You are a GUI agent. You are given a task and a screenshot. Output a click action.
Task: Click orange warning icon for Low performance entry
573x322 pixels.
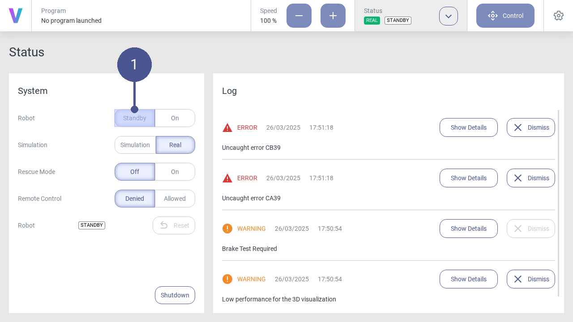[227, 279]
